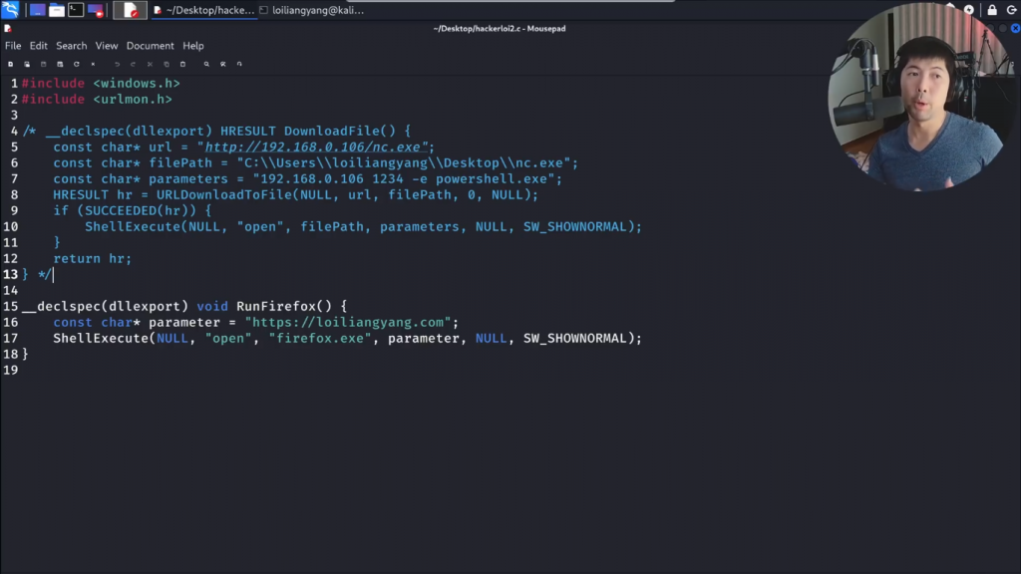This screenshot has height=574, width=1021.
Task: Click the screen recorder panel launcher
Action: [x=96, y=10]
